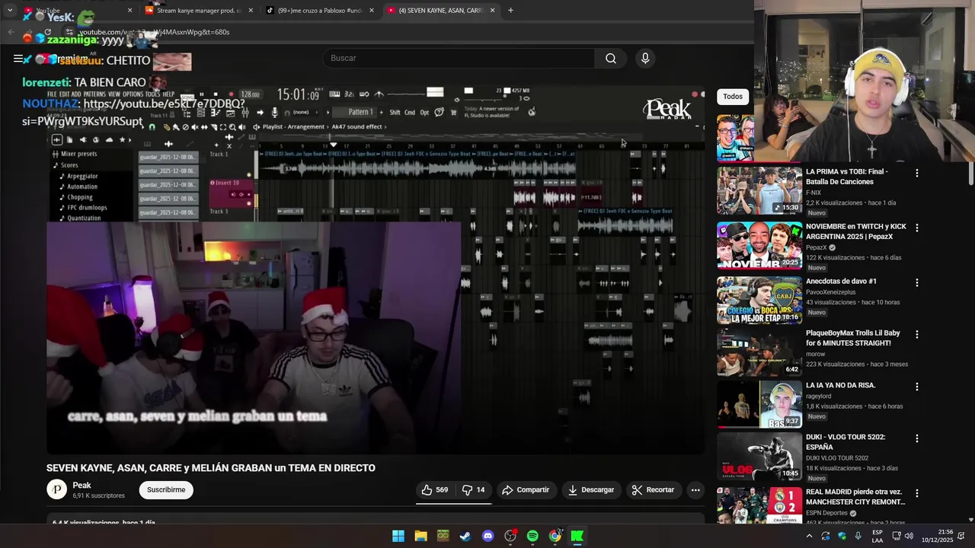Click the microphone icon in system tray

[858, 536]
